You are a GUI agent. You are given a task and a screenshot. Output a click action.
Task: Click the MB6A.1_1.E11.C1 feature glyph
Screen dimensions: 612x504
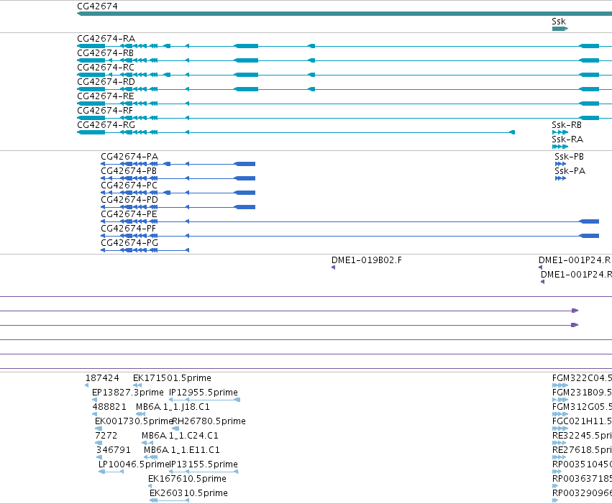pyautogui.click(x=150, y=457)
